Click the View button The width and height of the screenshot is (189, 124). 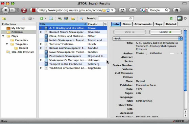click(x=129, y=32)
